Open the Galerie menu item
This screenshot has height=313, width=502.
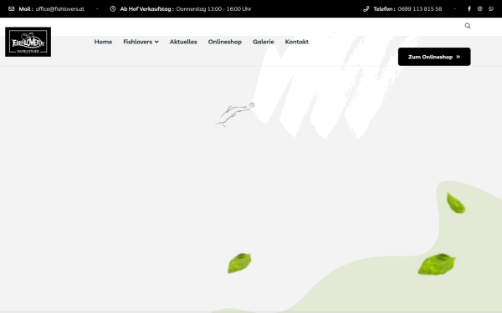(264, 42)
